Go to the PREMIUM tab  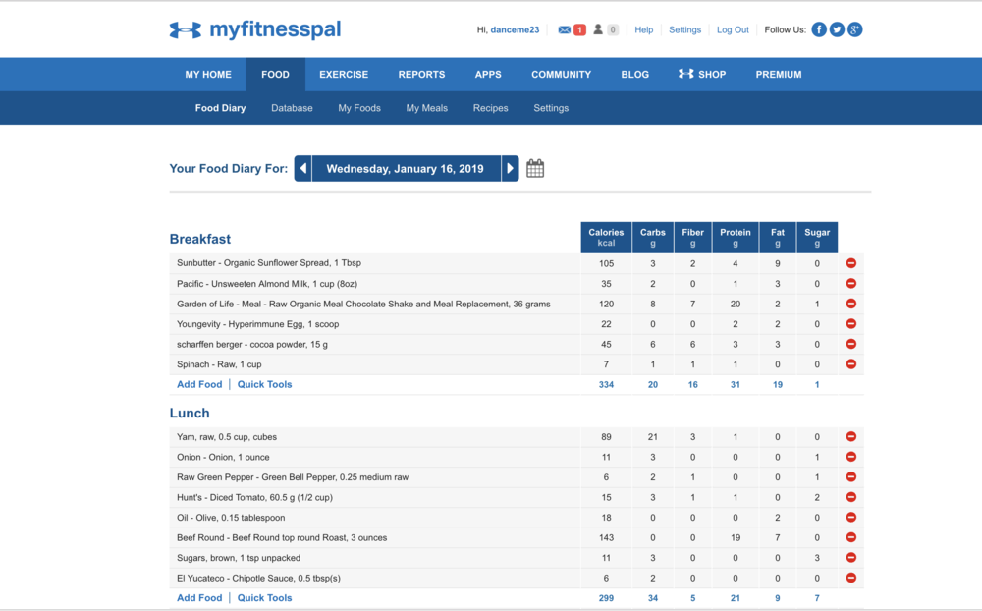[779, 74]
